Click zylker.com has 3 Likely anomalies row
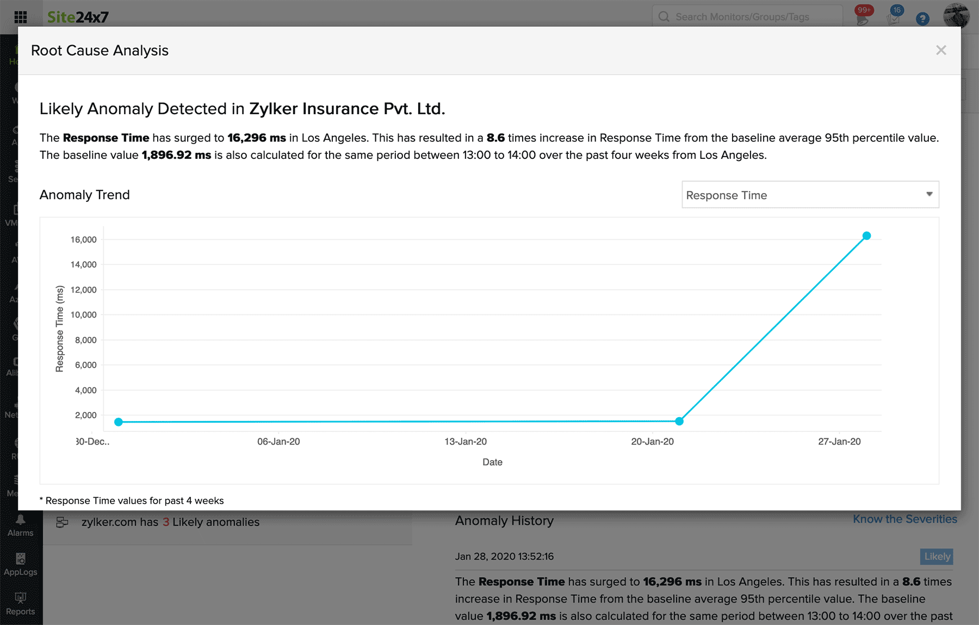Viewport: 979px width, 625px height. point(227,522)
